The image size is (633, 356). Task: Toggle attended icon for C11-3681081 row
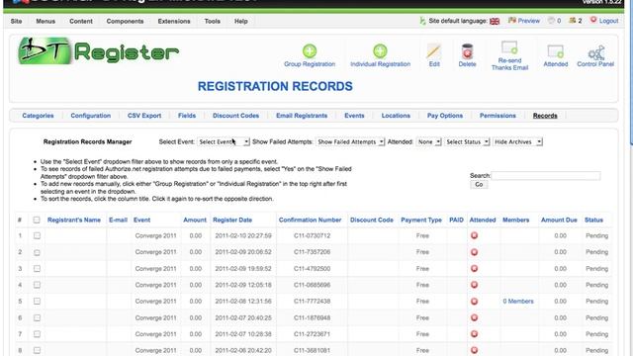tap(475, 350)
